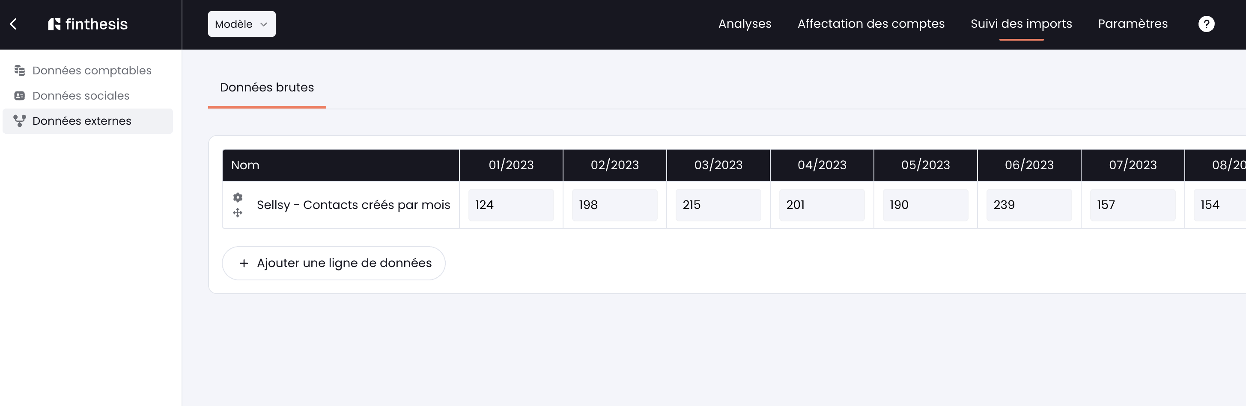Select Données comptables in sidebar
This screenshot has width=1246, height=406.
click(87, 71)
